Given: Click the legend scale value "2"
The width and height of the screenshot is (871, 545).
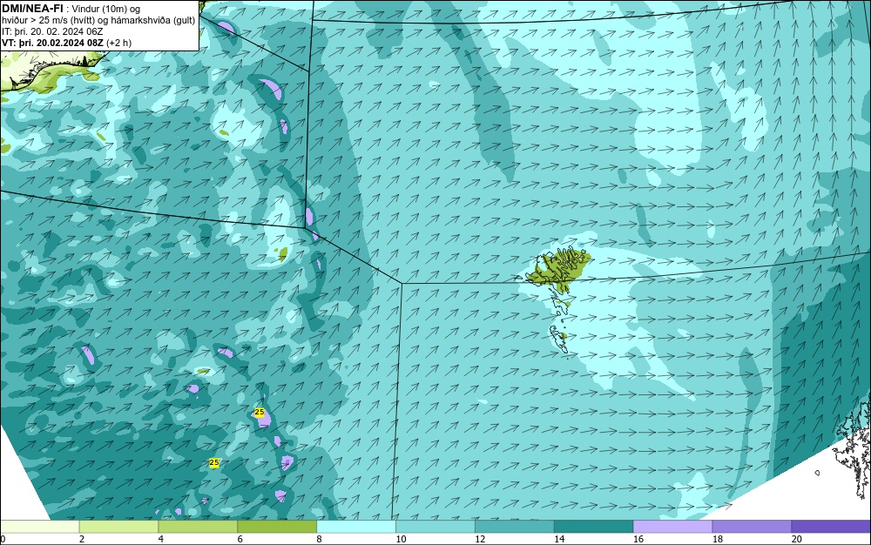Looking at the screenshot, I should 82,539.
